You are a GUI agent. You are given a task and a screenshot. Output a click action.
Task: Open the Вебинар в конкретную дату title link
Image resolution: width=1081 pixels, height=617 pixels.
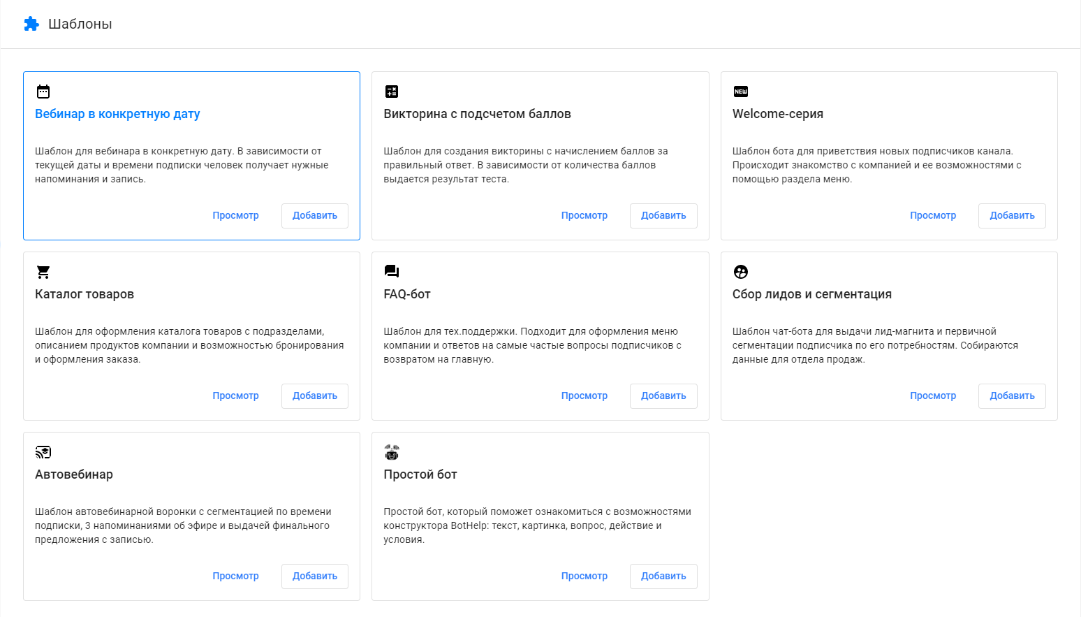[x=117, y=114]
